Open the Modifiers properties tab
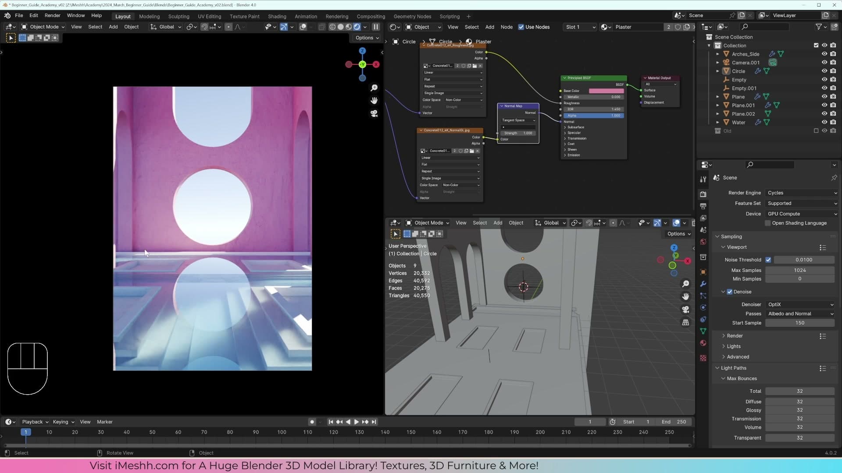Viewport: 842px width, 473px height. (703, 284)
